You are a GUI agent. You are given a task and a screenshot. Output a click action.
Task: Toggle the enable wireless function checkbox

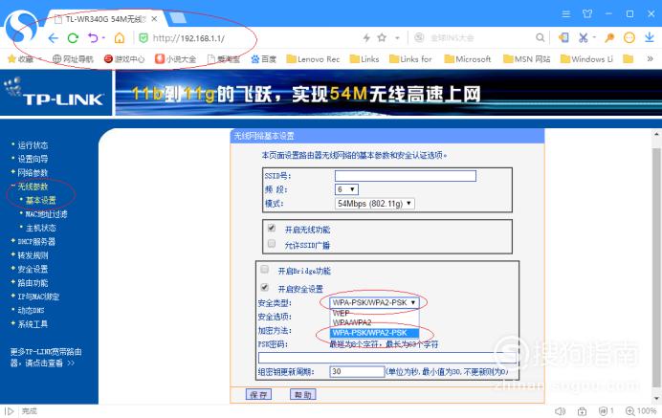pos(272,228)
